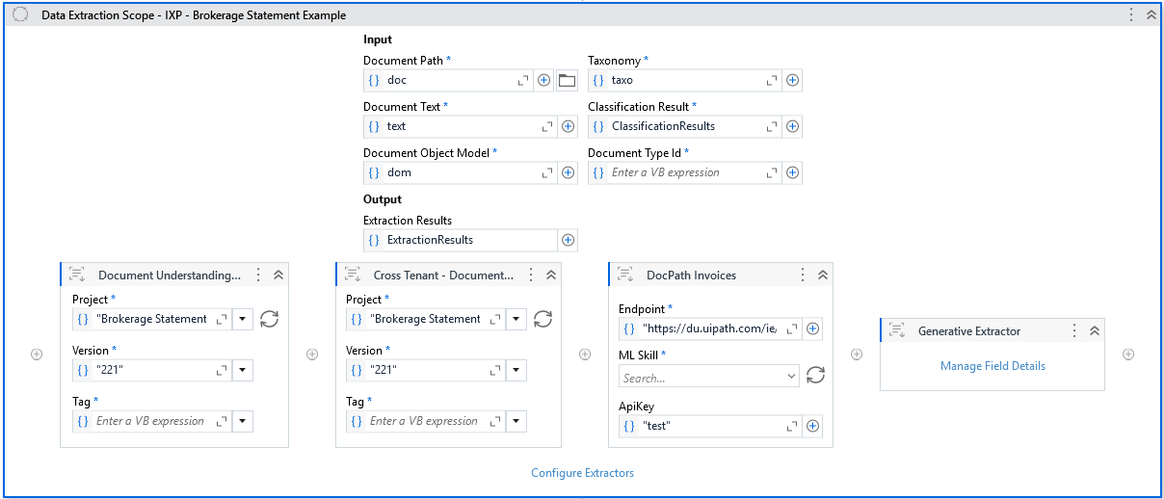This screenshot has width=1164, height=499.
Task: Click the Configure Extractors link
Action: pos(582,473)
